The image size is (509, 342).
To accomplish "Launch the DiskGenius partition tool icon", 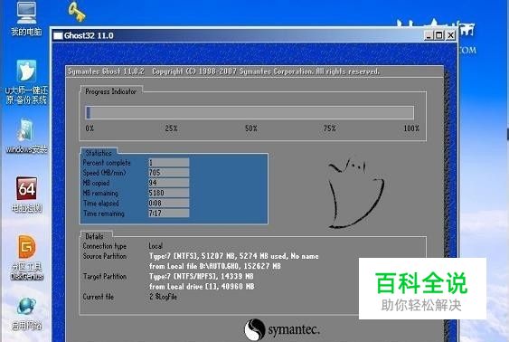I will [x=26, y=257].
